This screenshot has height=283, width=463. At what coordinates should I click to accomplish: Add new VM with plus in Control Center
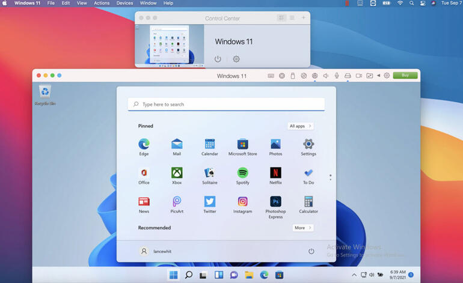(303, 17)
